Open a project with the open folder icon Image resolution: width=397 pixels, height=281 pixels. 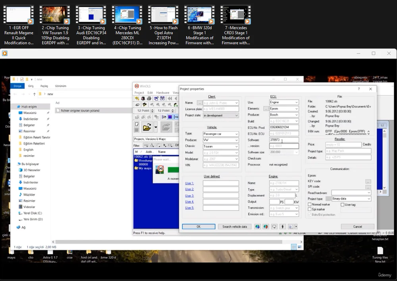148,126
